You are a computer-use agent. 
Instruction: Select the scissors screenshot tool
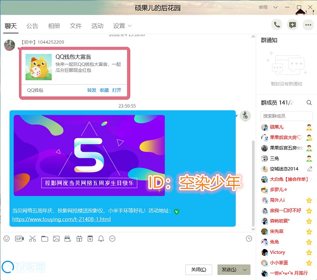point(32,239)
